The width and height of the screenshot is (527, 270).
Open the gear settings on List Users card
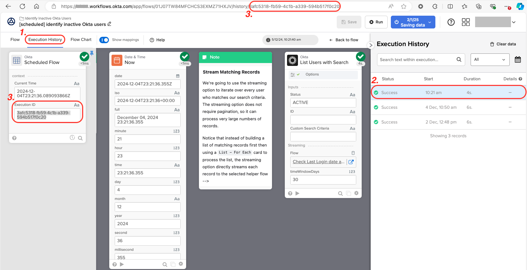pyautogui.click(x=356, y=193)
